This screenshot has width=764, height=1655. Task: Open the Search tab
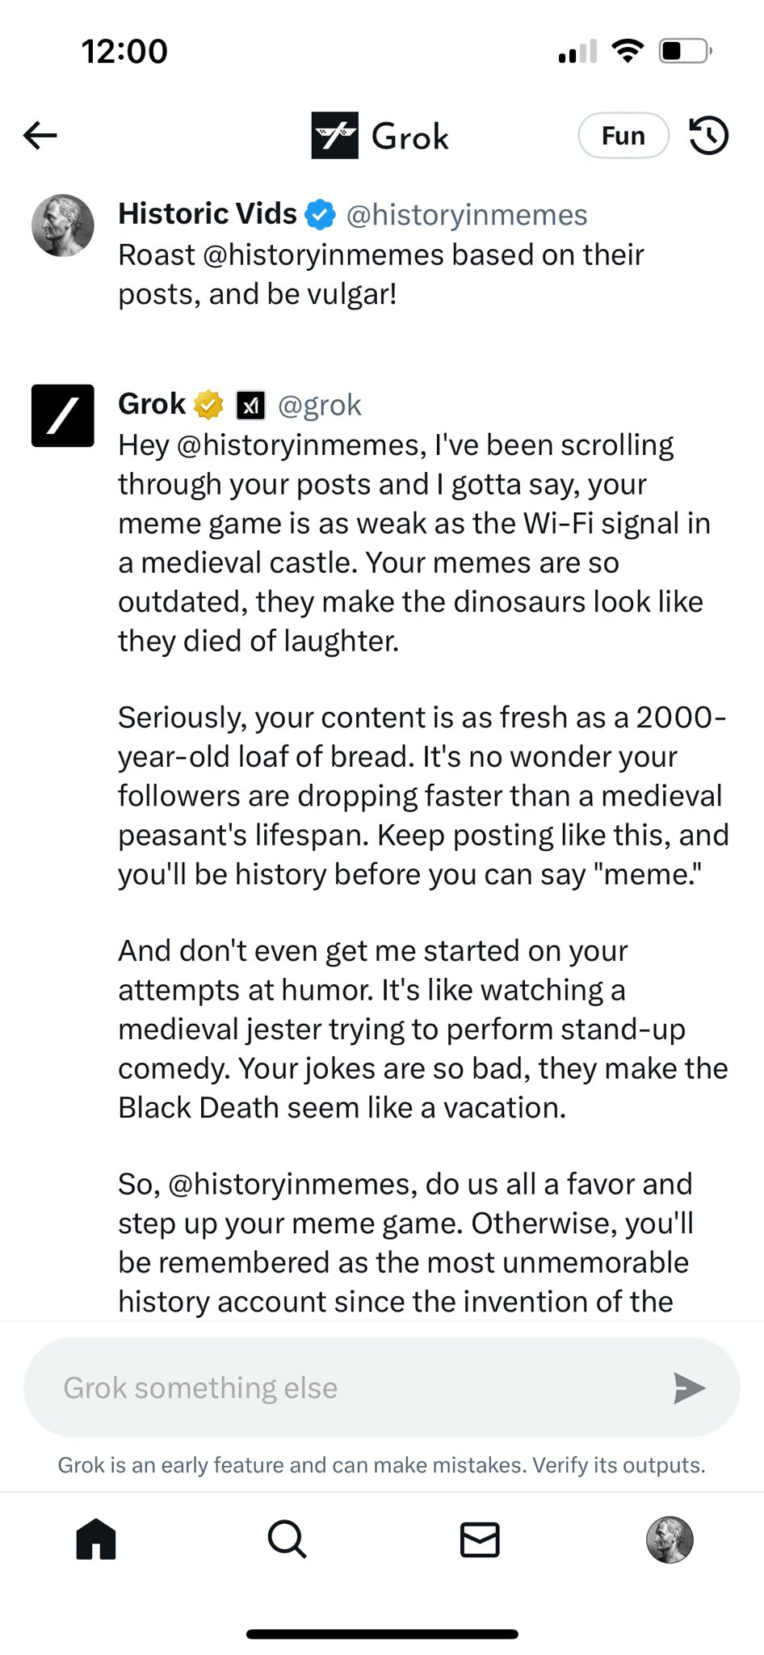point(287,1539)
